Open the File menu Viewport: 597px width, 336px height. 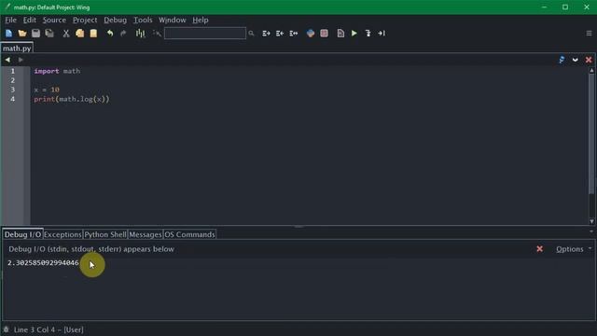point(10,20)
